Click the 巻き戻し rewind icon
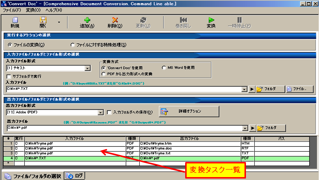 click(183, 20)
